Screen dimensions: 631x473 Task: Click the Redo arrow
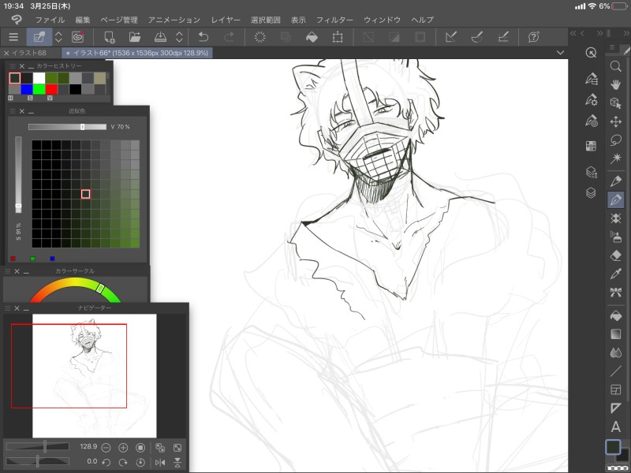(x=229, y=37)
